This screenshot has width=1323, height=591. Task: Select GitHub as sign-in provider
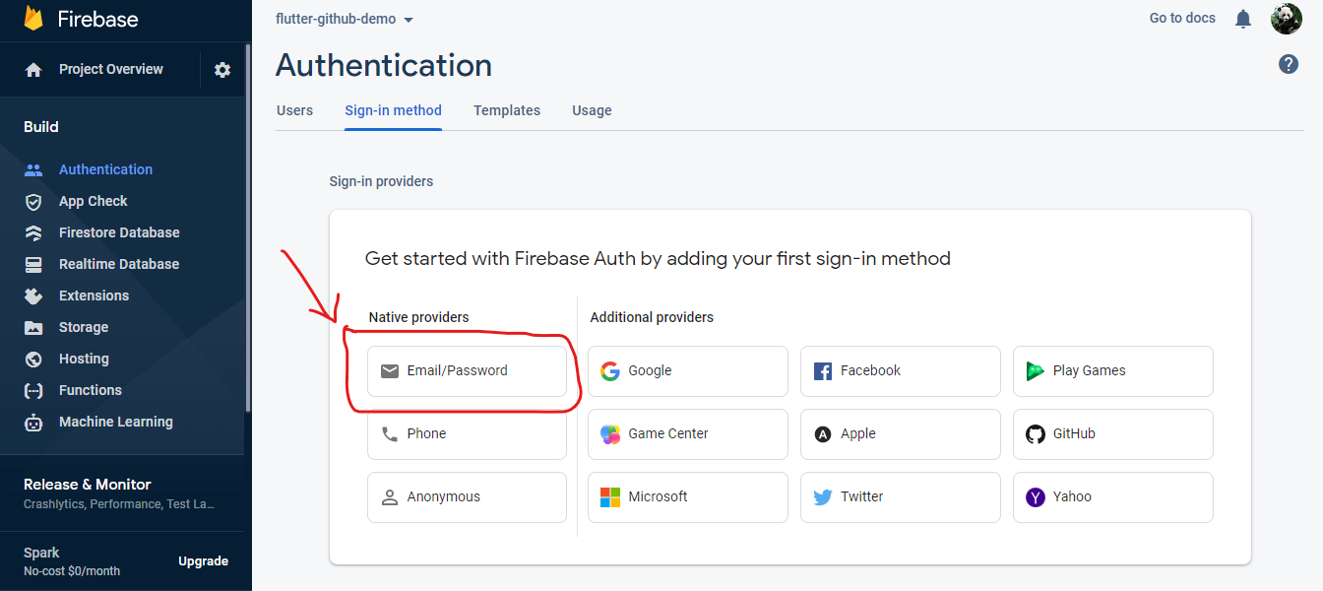1112,434
